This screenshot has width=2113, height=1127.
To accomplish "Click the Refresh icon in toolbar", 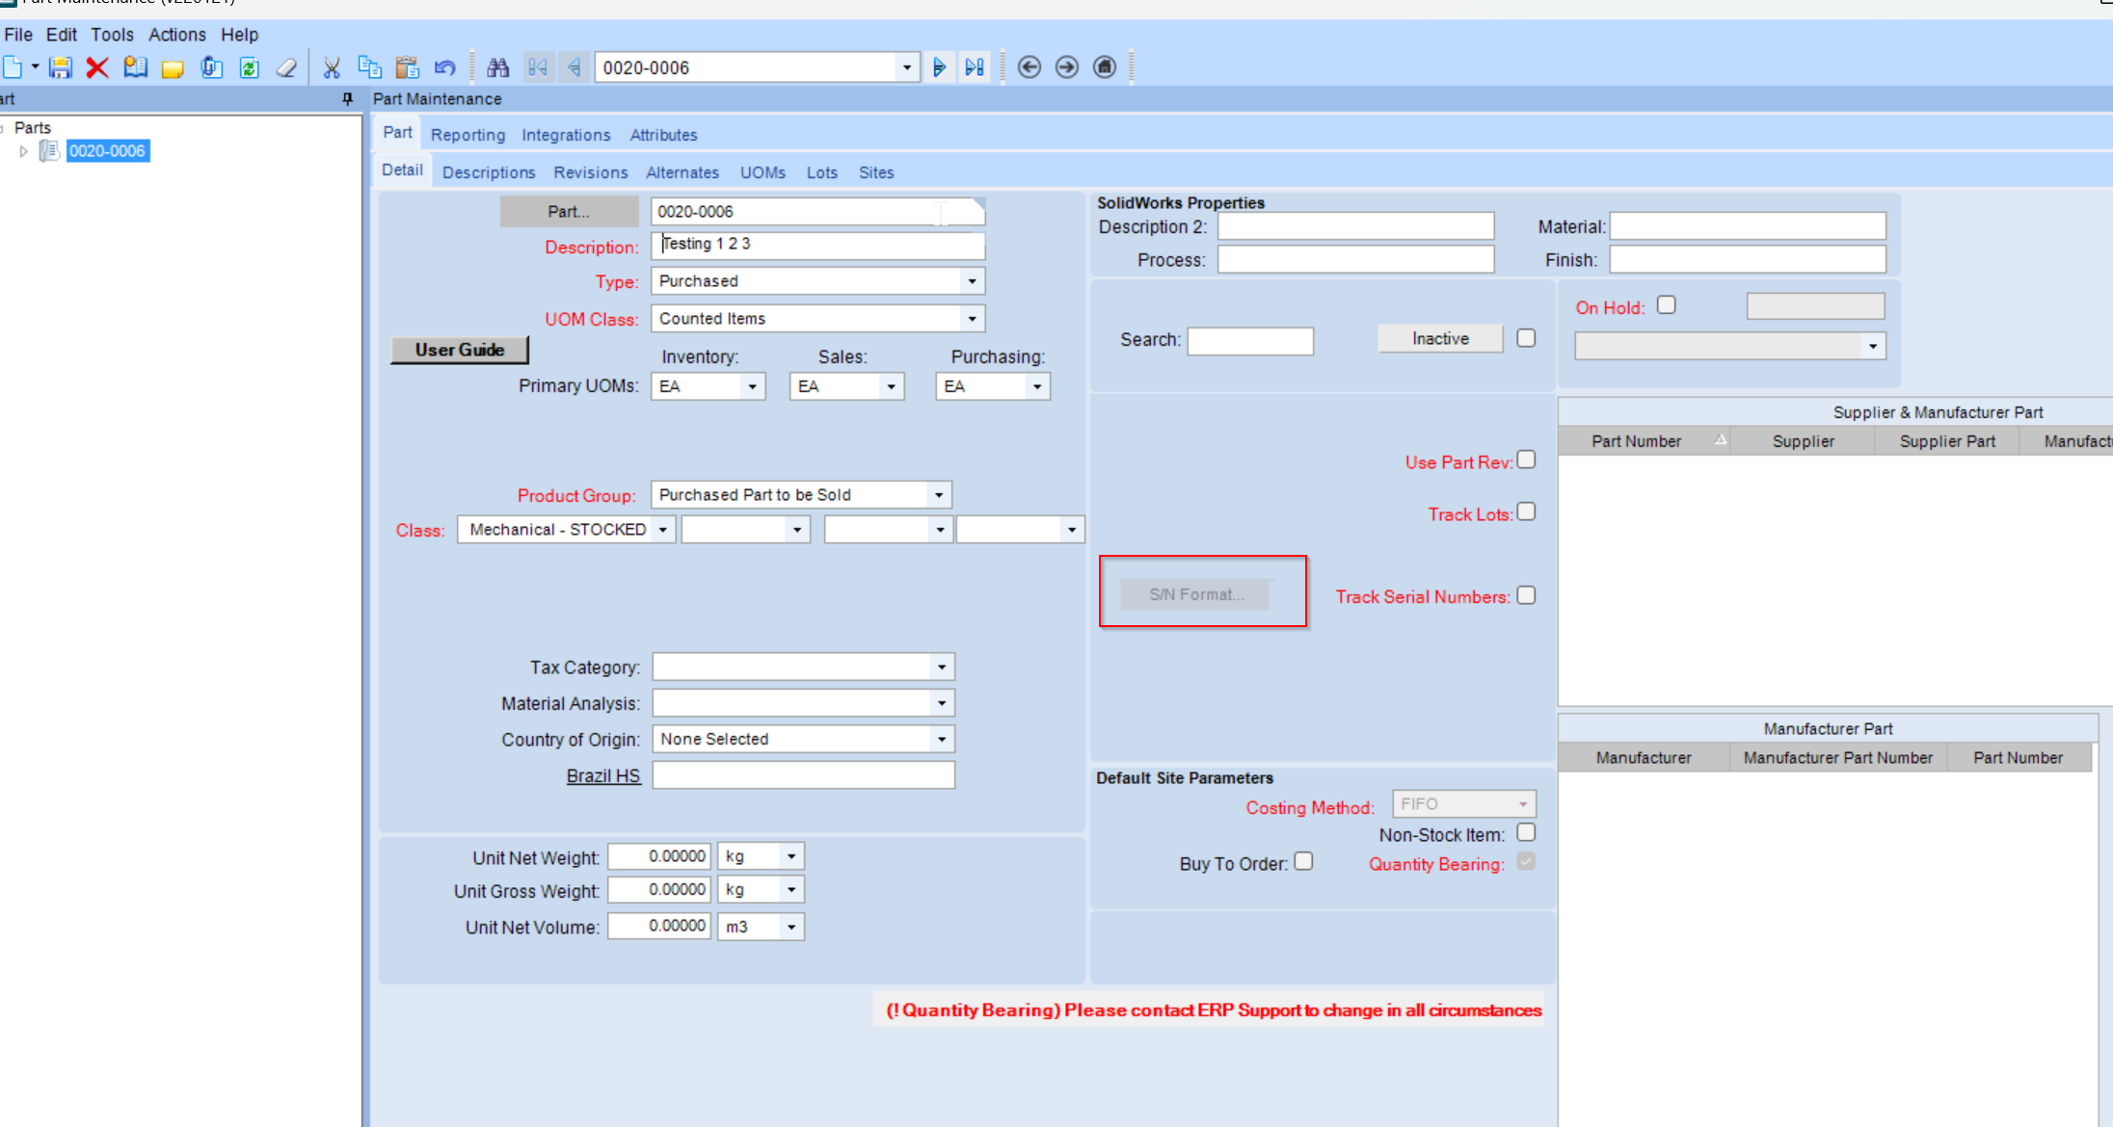I will tap(250, 67).
